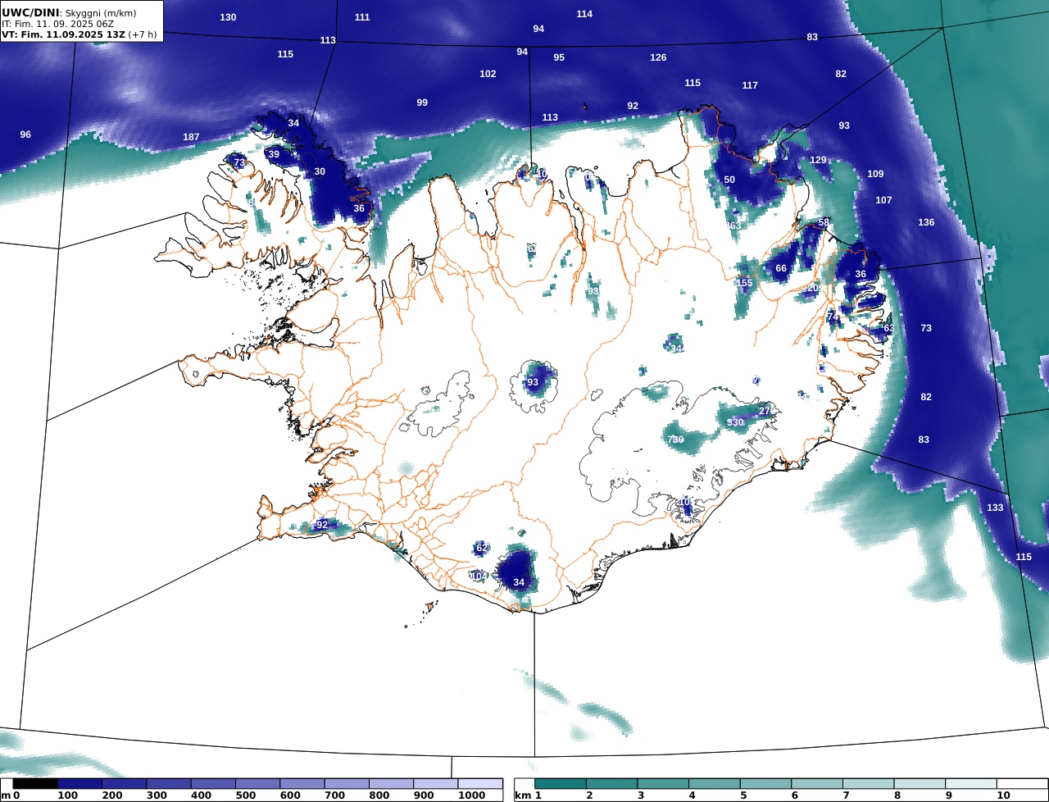Viewport: 1049px width, 802px height.
Task: Click the '104' value in south Iceland
Action: [479, 577]
